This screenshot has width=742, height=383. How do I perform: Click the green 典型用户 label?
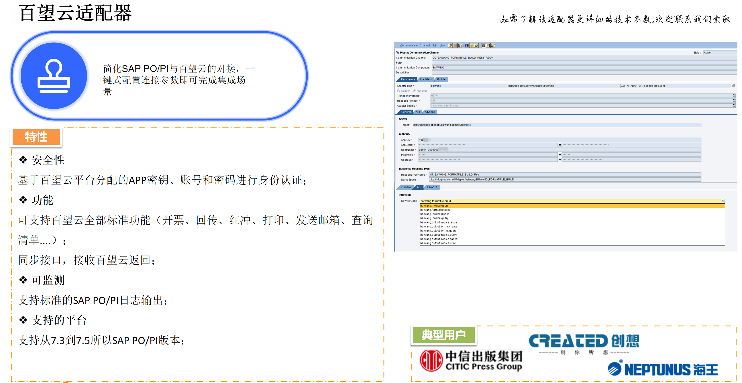pos(443,335)
